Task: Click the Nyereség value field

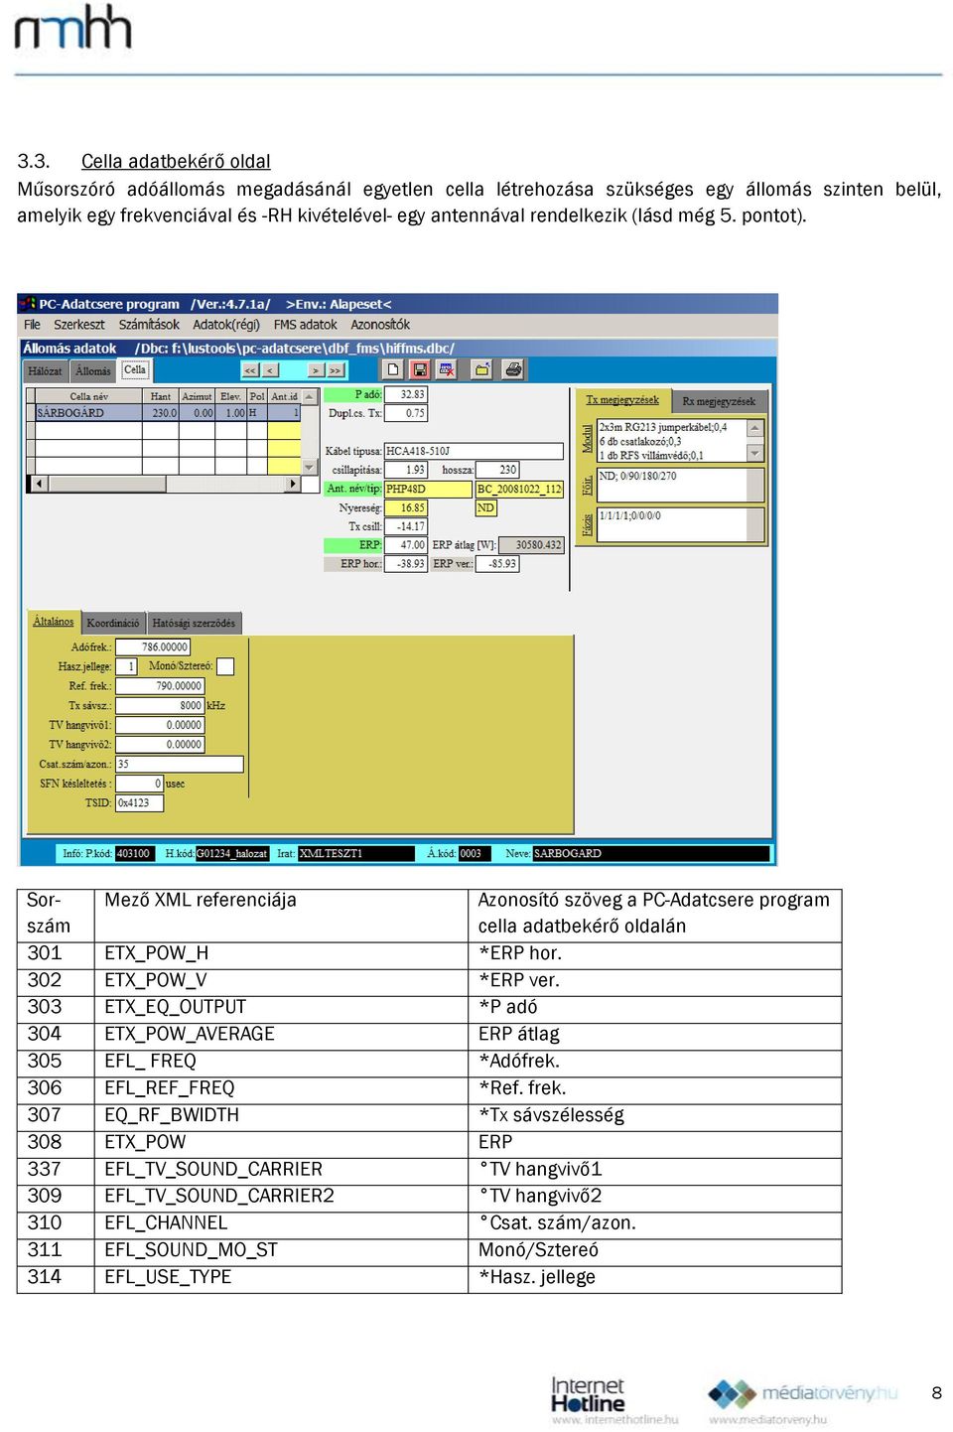Action: point(406,507)
